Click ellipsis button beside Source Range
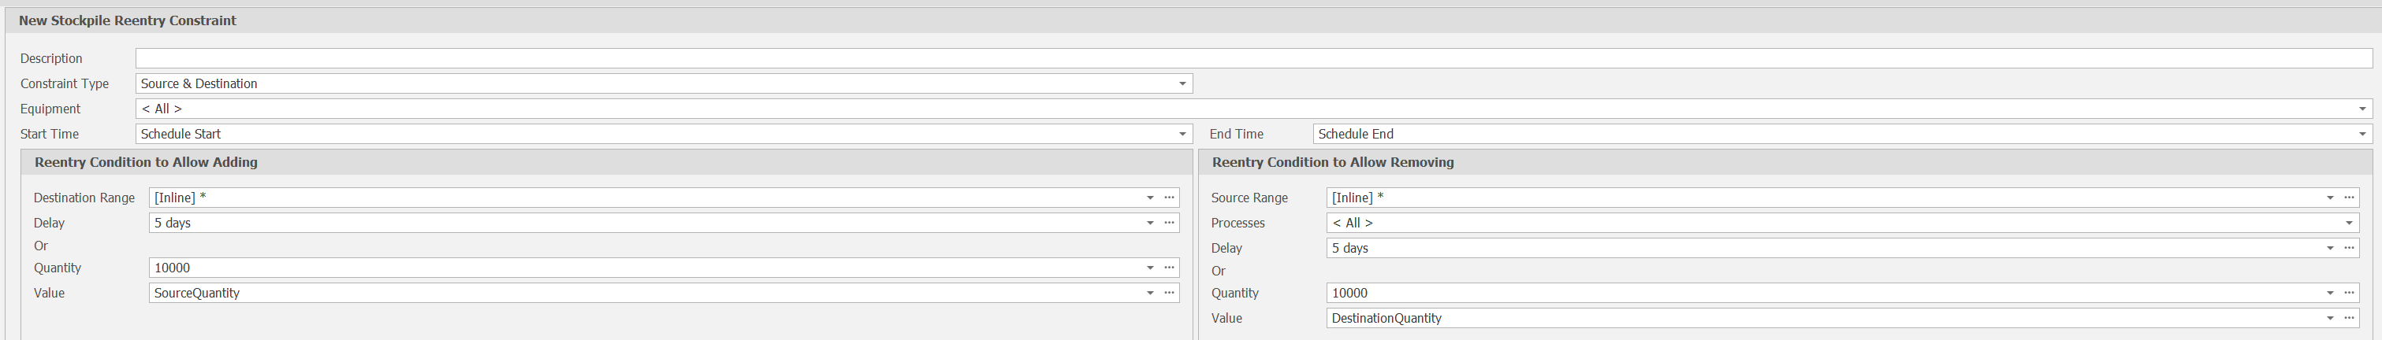The width and height of the screenshot is (2382, 340). pos(2349,198)
